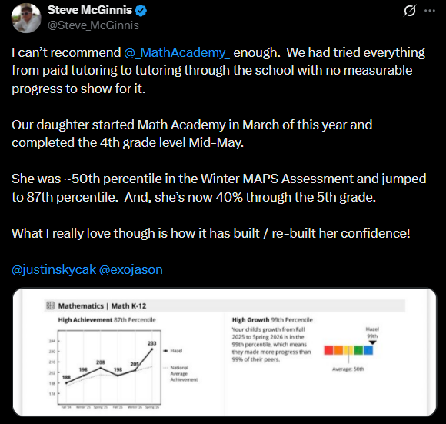Image resolution: width=446 pixels, height=424 pixels.
Task: Open the three-dot more options menu
Action: [x=430, y=11]
